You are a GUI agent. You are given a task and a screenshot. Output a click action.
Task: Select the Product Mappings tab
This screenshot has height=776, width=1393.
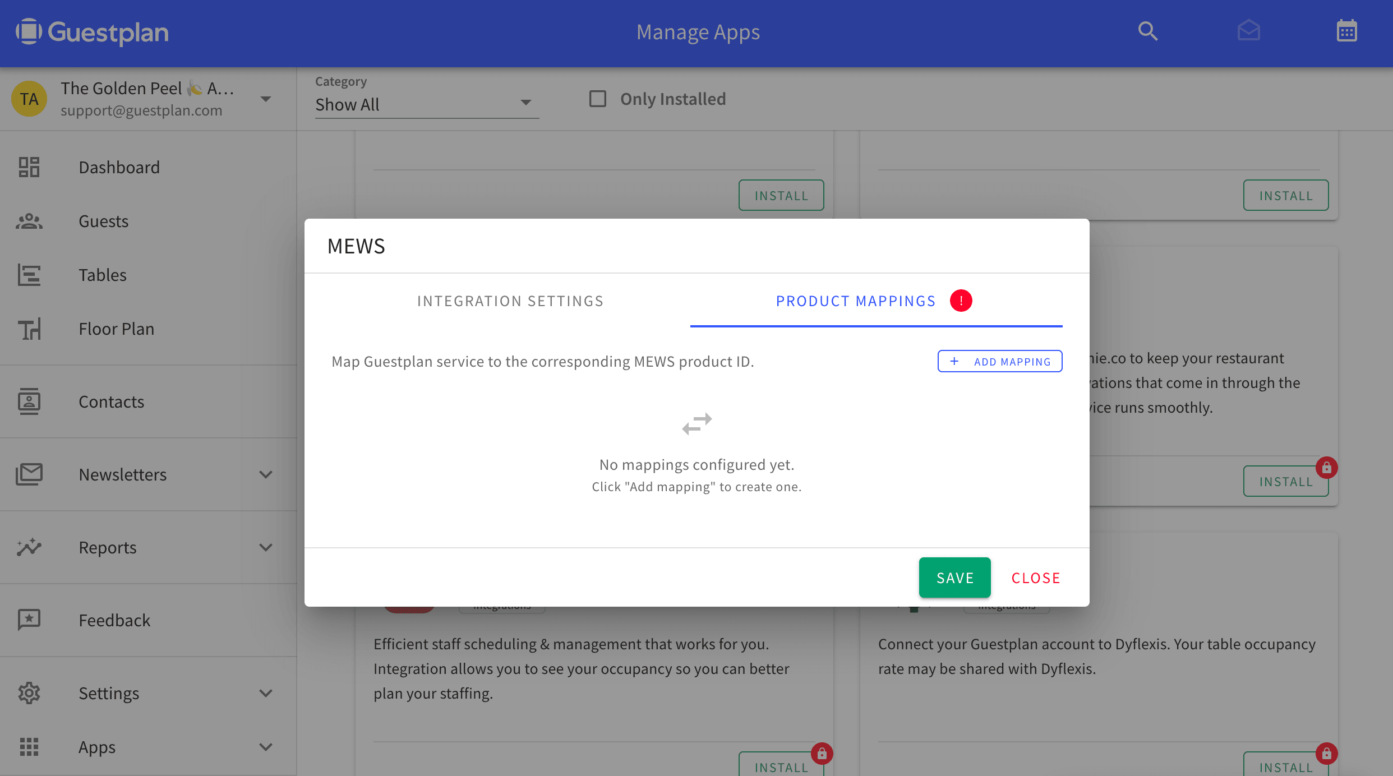[876, 301]
